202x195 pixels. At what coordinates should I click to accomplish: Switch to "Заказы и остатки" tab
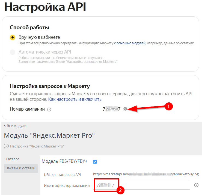(20, 168)
